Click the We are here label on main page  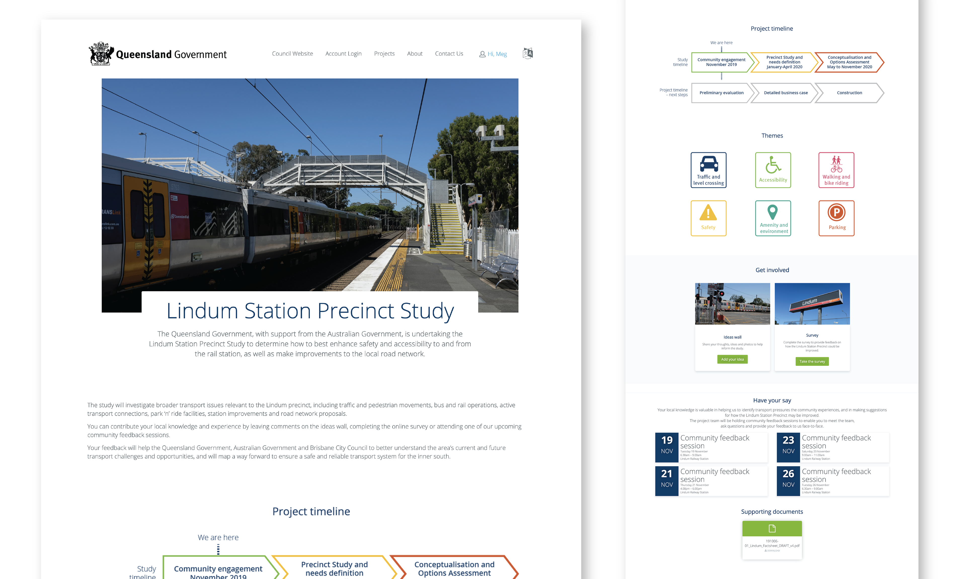[218, 537]
